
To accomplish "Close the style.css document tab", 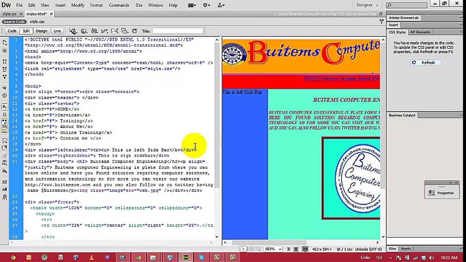I will tap(21, 14).
